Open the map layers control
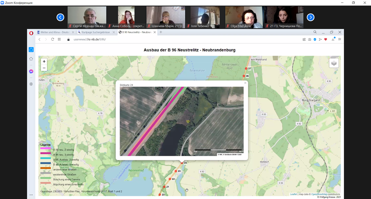This screenshot has height=199, width=371. (334, 63)
